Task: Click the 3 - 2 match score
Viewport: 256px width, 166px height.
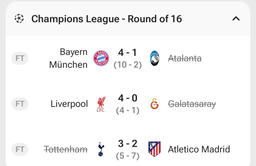Action: 128,144
